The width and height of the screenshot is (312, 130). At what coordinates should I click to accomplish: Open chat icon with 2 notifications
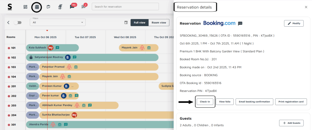84,7
